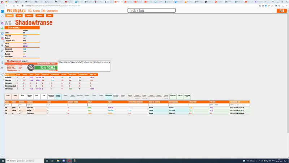This screenshot has width=289, height=163.
Task: Click the nick / tag search field
Action: click(x=152, y=11)
